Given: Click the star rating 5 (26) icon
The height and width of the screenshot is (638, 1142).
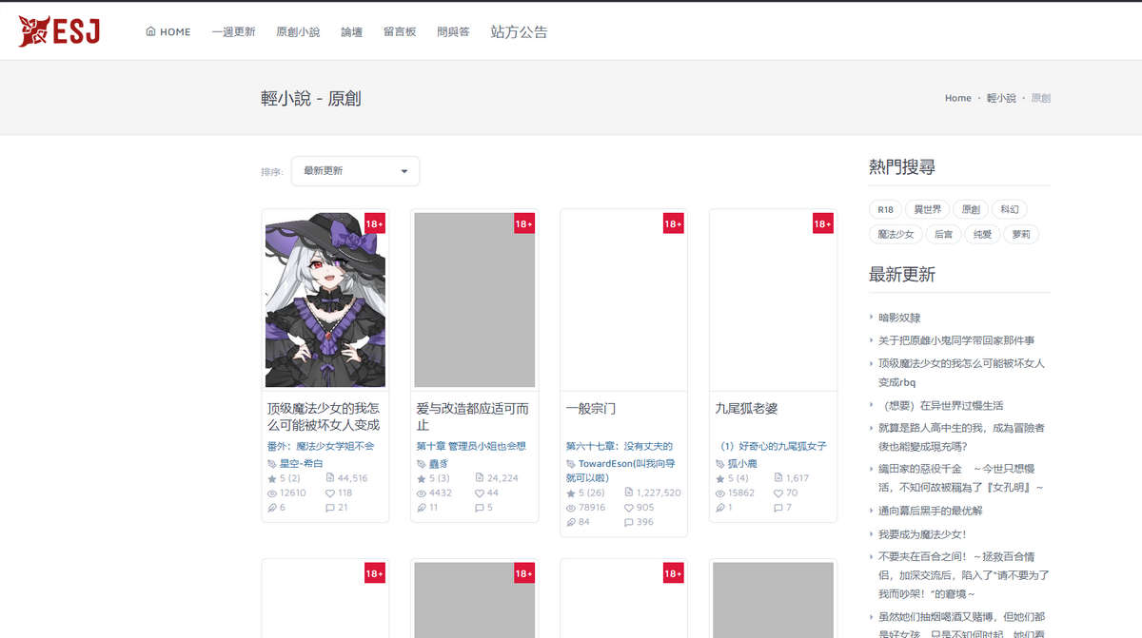Looking at the screenshot, I should 571,493.
